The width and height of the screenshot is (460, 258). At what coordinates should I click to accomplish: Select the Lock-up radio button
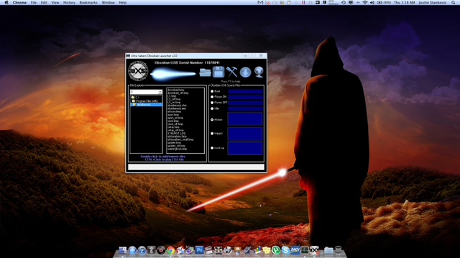coord(212,148)
